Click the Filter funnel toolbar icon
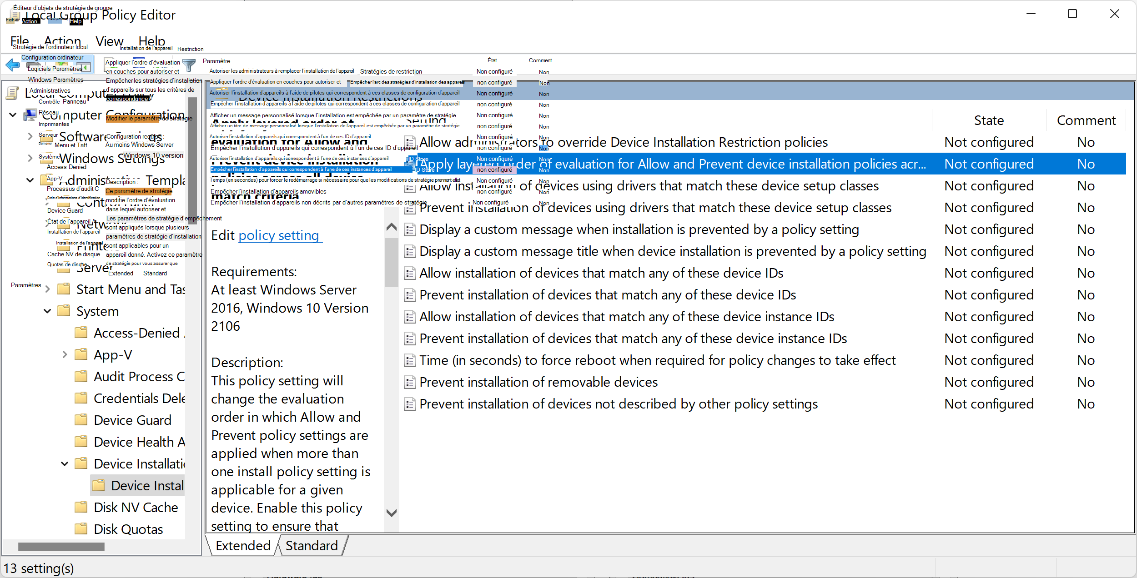Viewport: 1137px width, 578px height. [188, 65]
